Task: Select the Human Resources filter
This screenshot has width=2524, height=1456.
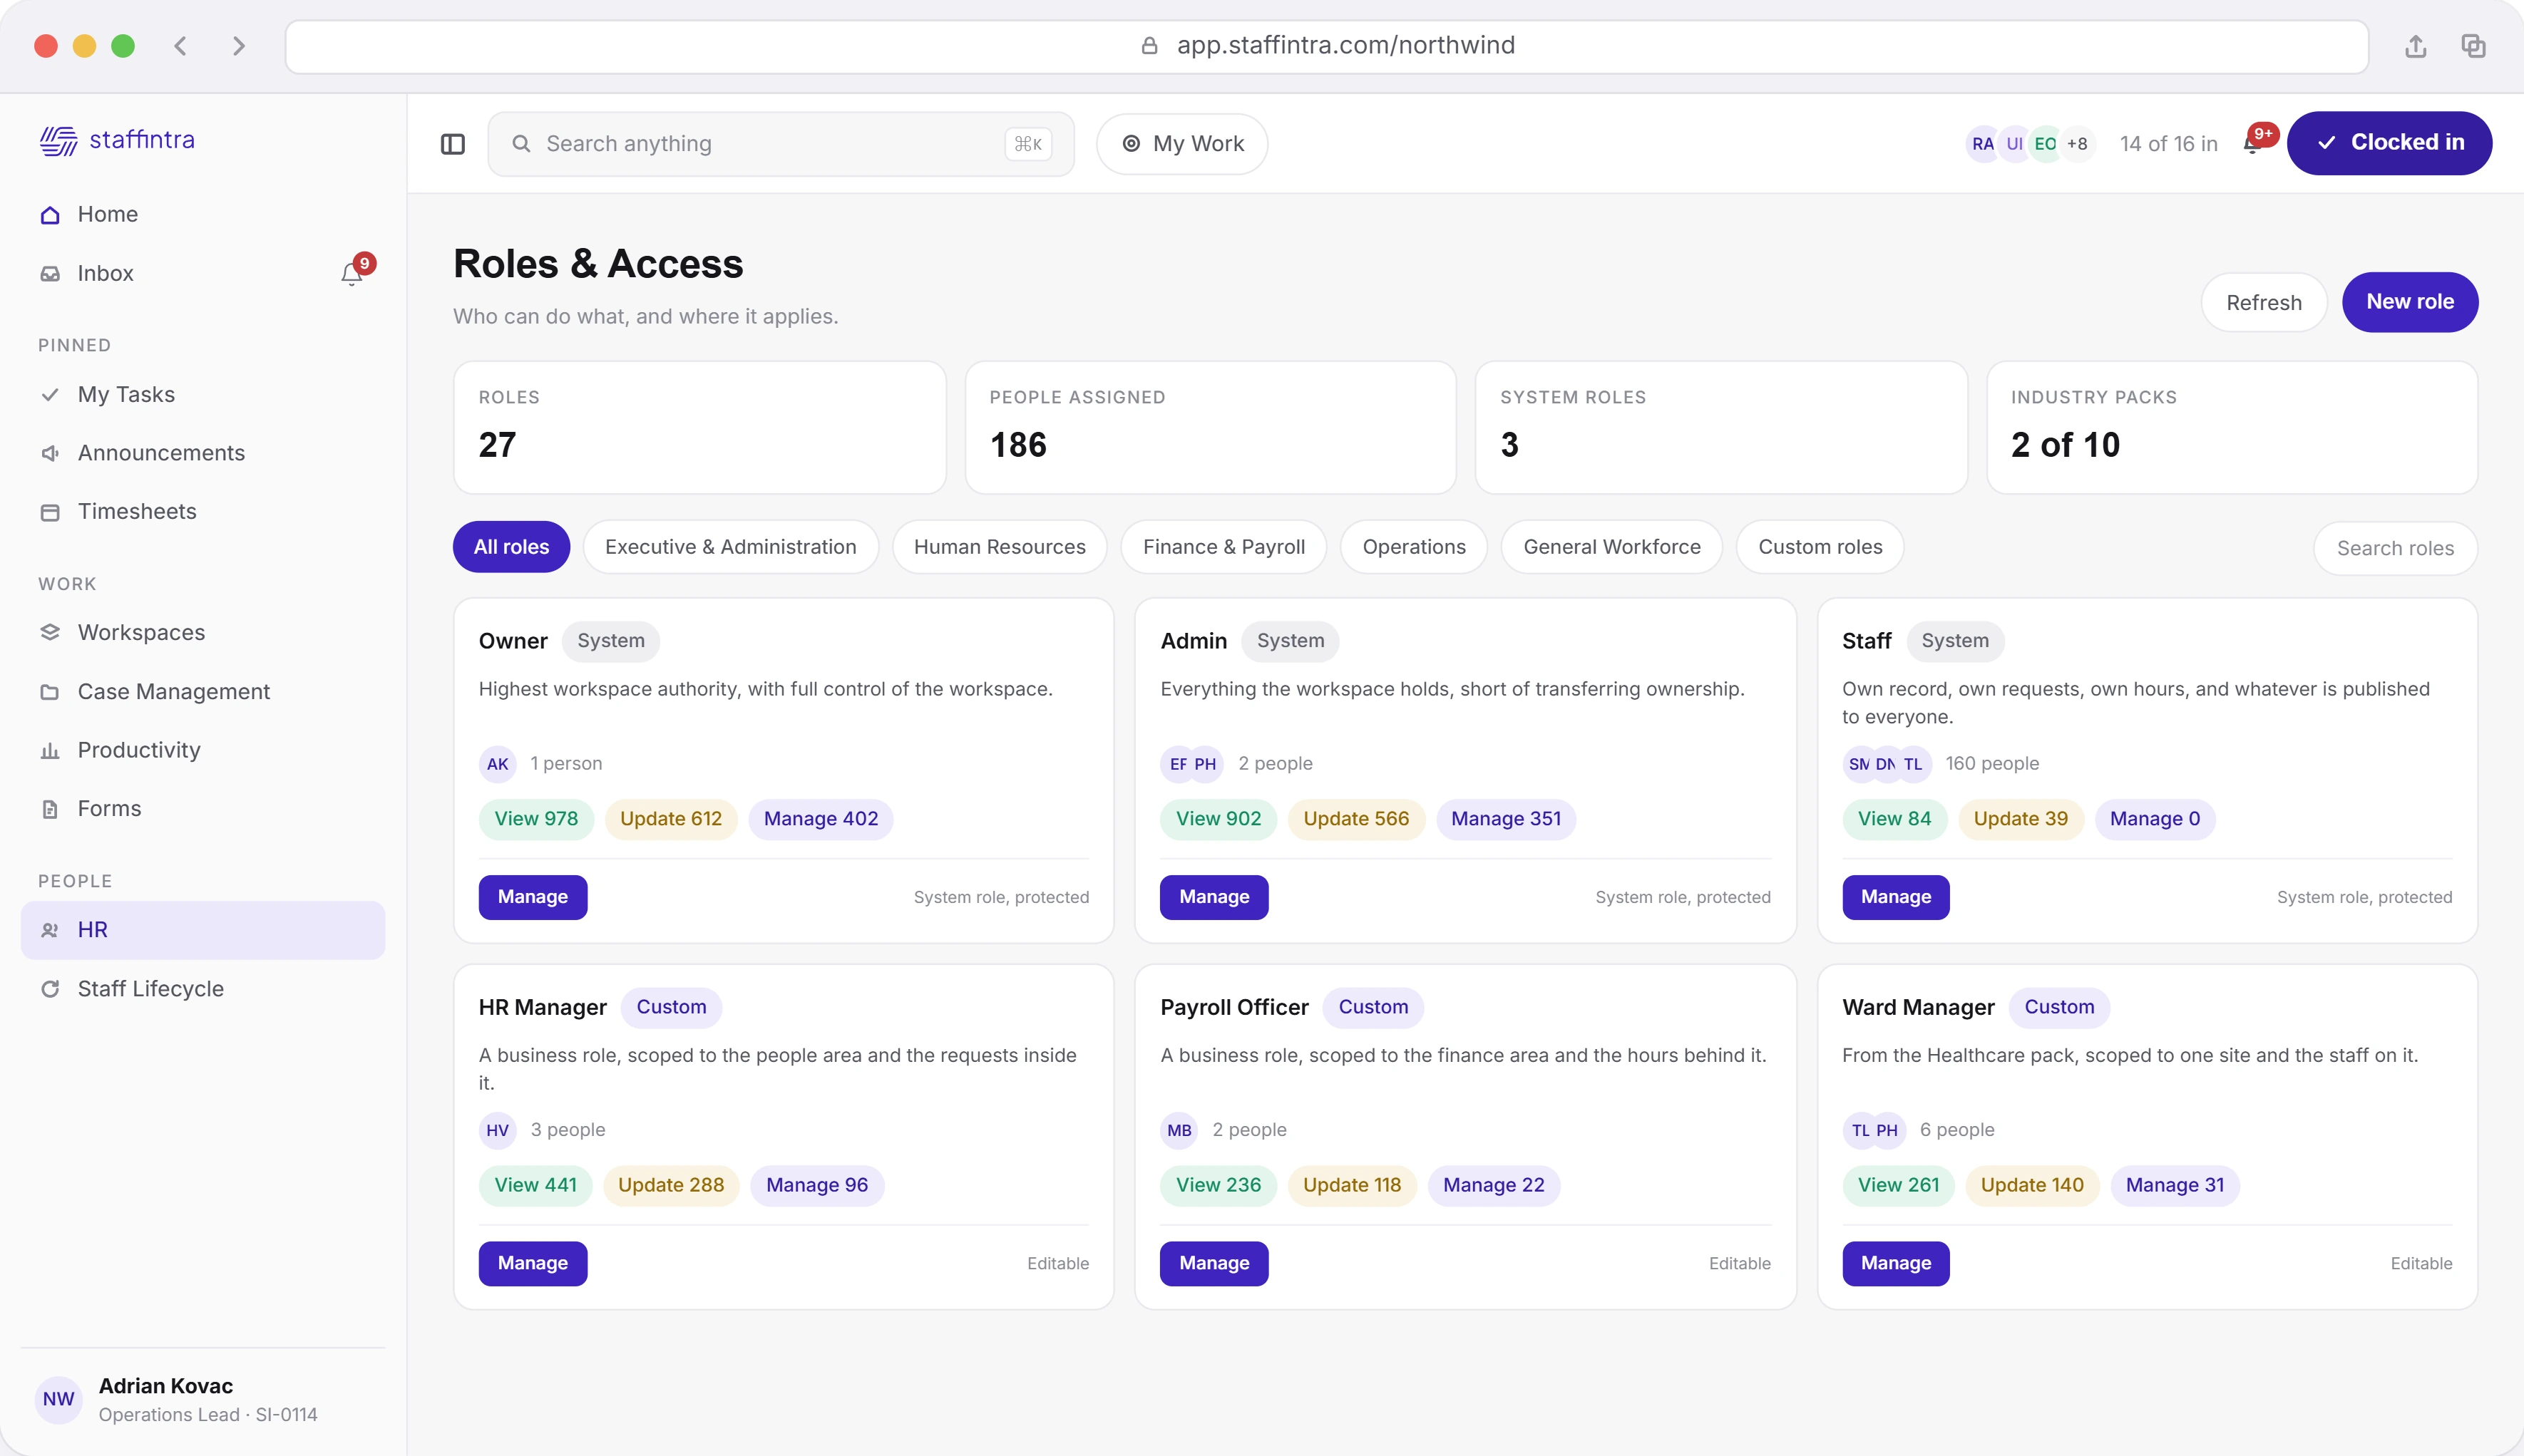Action: (x=1000, y=547)
